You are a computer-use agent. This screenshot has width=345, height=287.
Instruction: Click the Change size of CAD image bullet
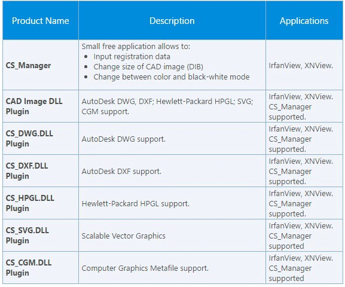(x=148, y=67)
